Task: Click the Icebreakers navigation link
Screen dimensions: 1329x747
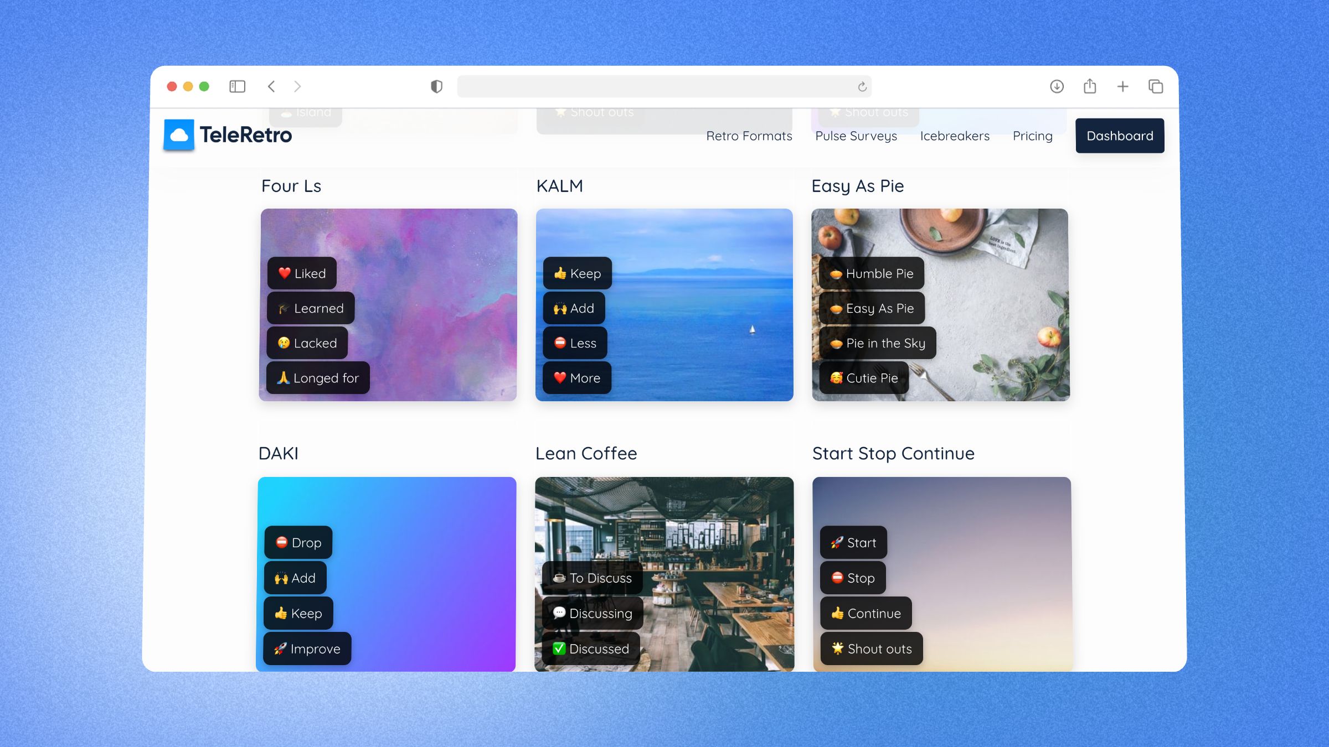Action: tap(955, 135)
